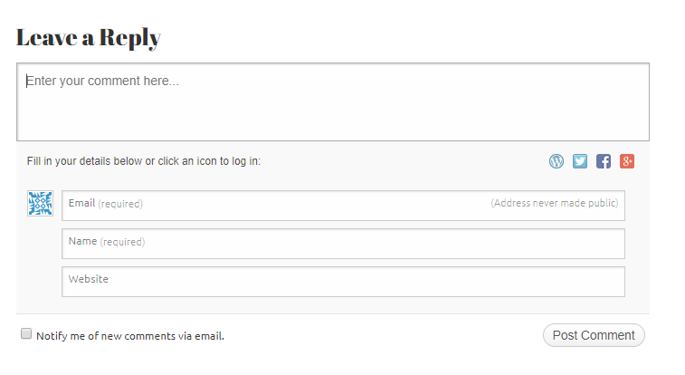Log in using the Twitter icon
685x375 pixels.
click(580, 161)
